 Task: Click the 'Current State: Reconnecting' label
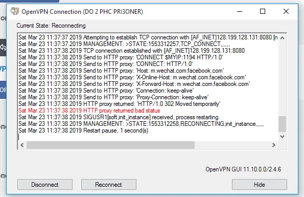(x=51, y=26)
